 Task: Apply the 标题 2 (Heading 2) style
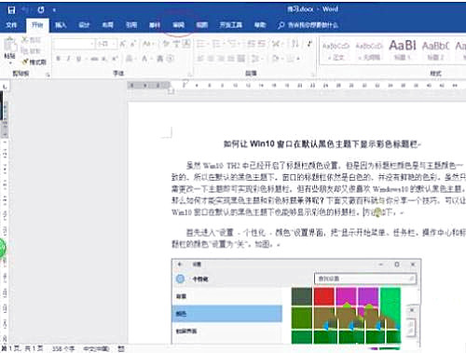tap(435, 51)
